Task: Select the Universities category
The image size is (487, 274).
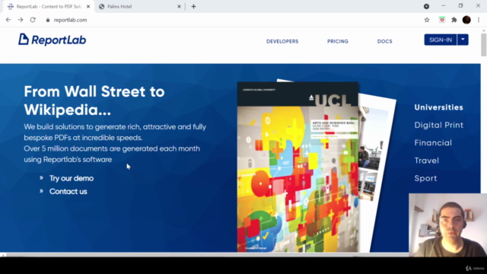Action: click(438, 107)
